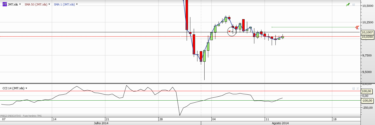The height and width of the screenshot is (125, 375).
Task: Click the 9,7500 price axis label
Action: click(367, 55)
